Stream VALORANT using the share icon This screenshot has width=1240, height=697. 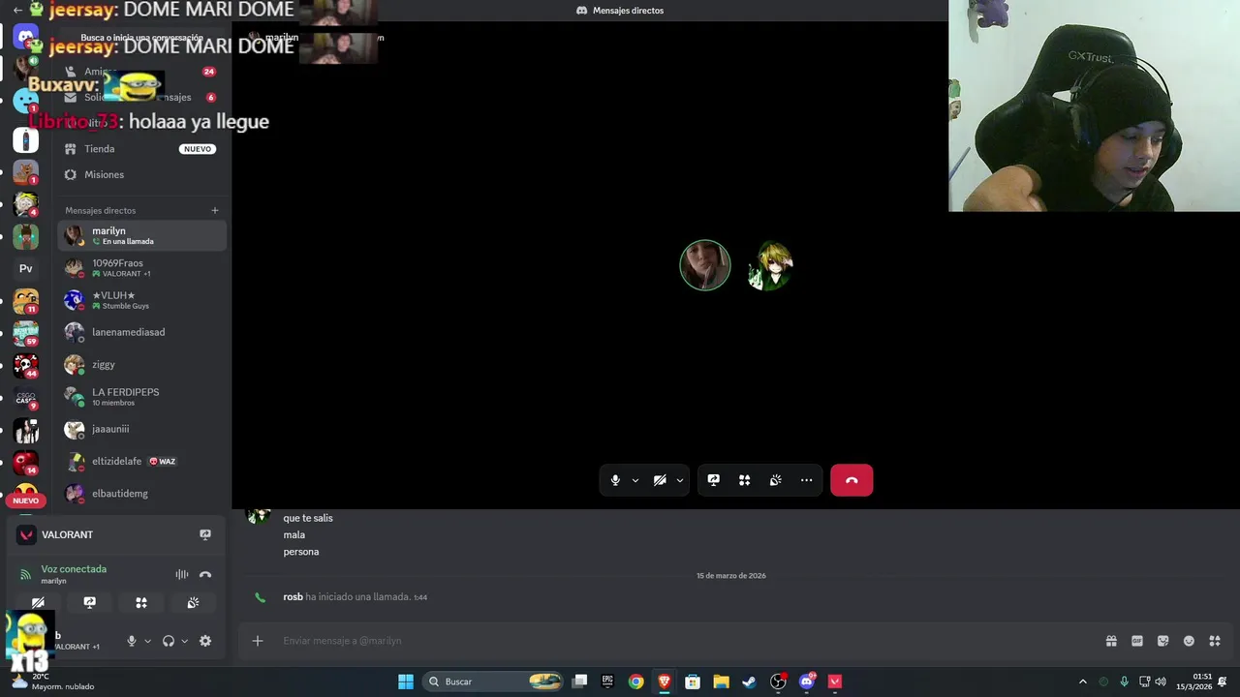pyautogui.click(x=205, y=534)
